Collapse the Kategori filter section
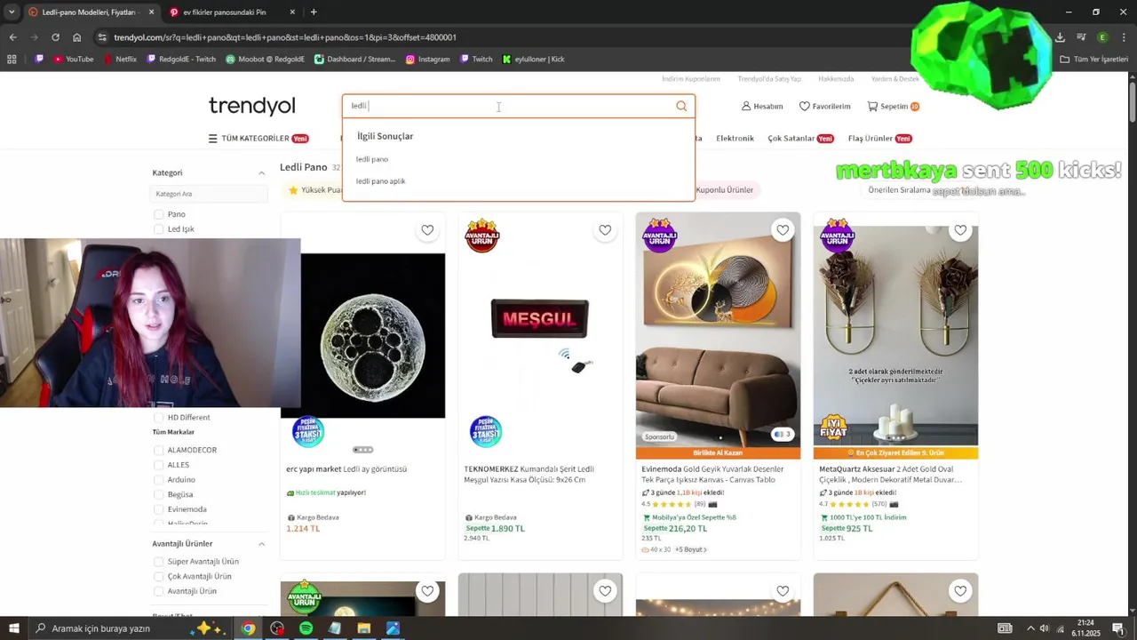 (x=261, y=173)
